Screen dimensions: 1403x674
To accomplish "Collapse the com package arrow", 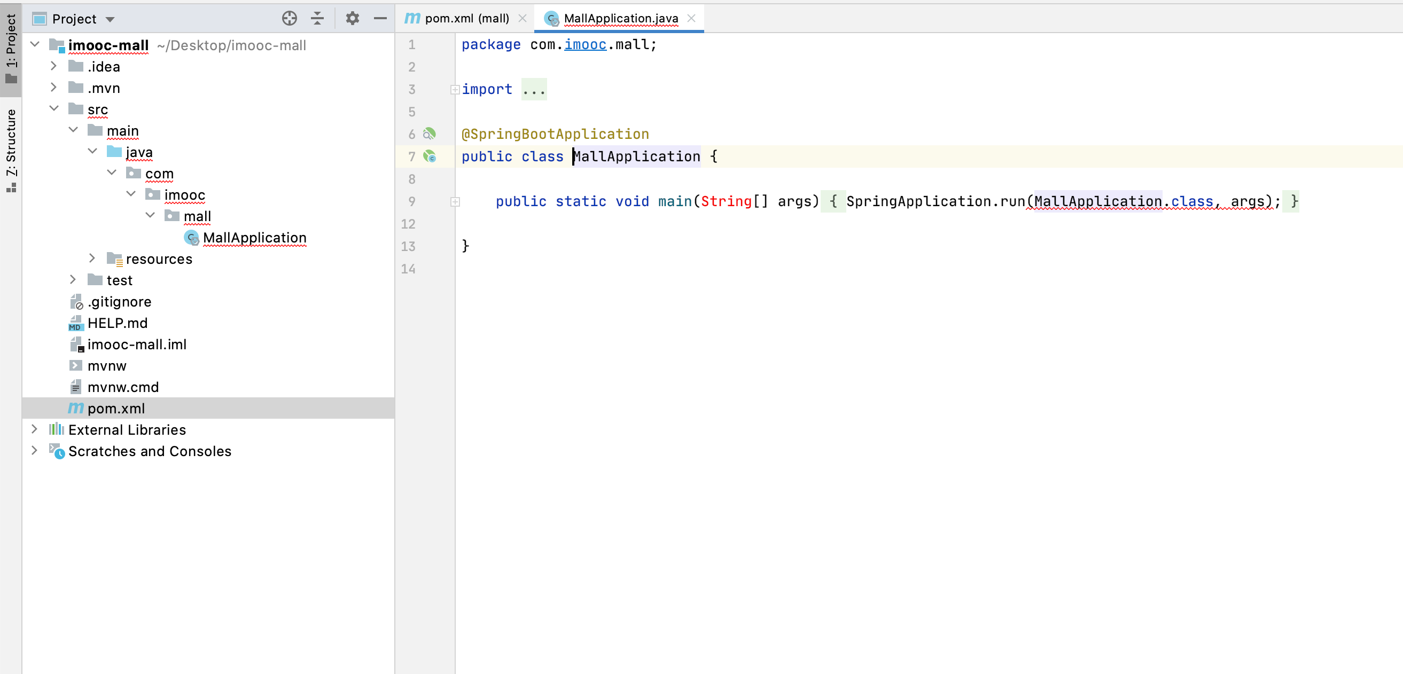I will pyautogui.click(x=112, y=173).
